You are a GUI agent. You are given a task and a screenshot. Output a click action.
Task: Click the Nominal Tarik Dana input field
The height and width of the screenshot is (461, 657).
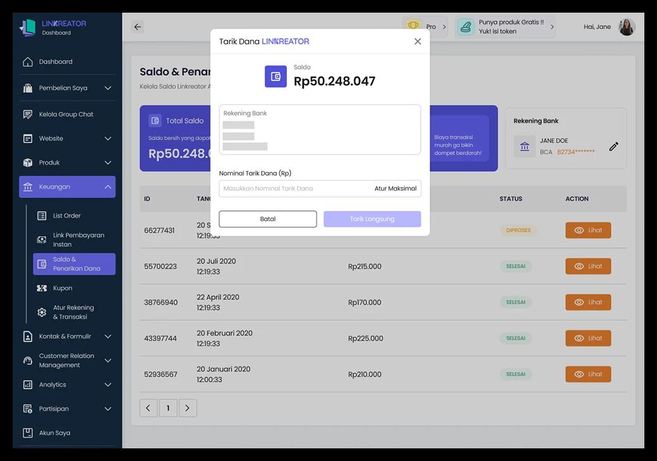point(294,189)
